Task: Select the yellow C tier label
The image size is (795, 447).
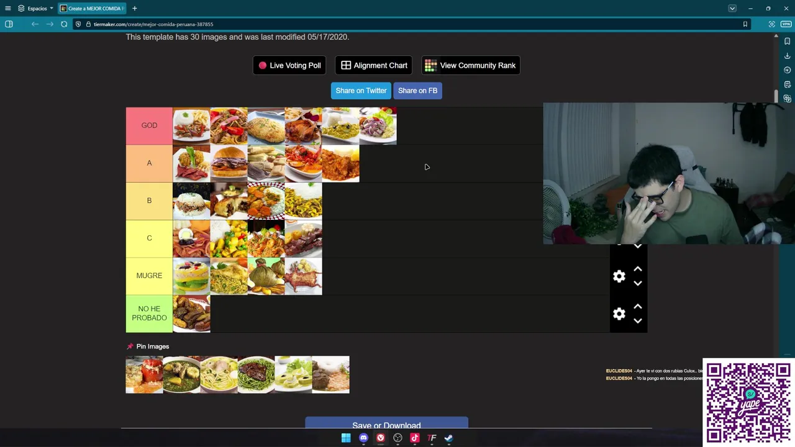Action: (x=149, y=238)
